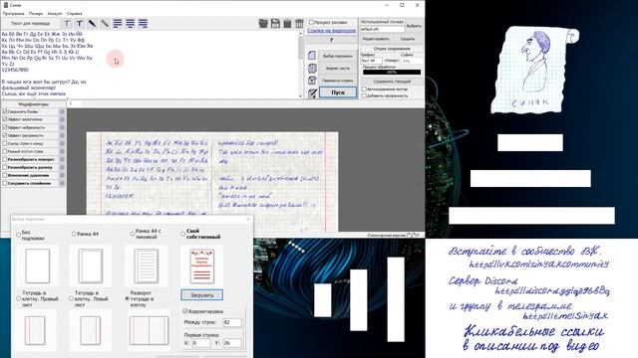Click the Сохранить текущий button
Screen dimensions: 638x358
pos(392,82)
